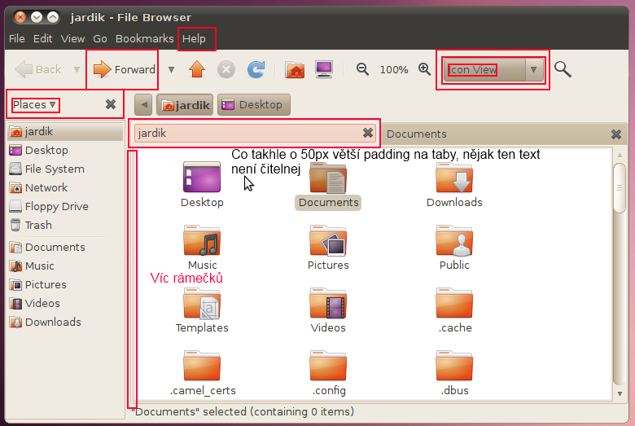Close the Places side pane
The width and height of the screenshot is (635, 426).
pyautogui.click(x=111, y=104)
